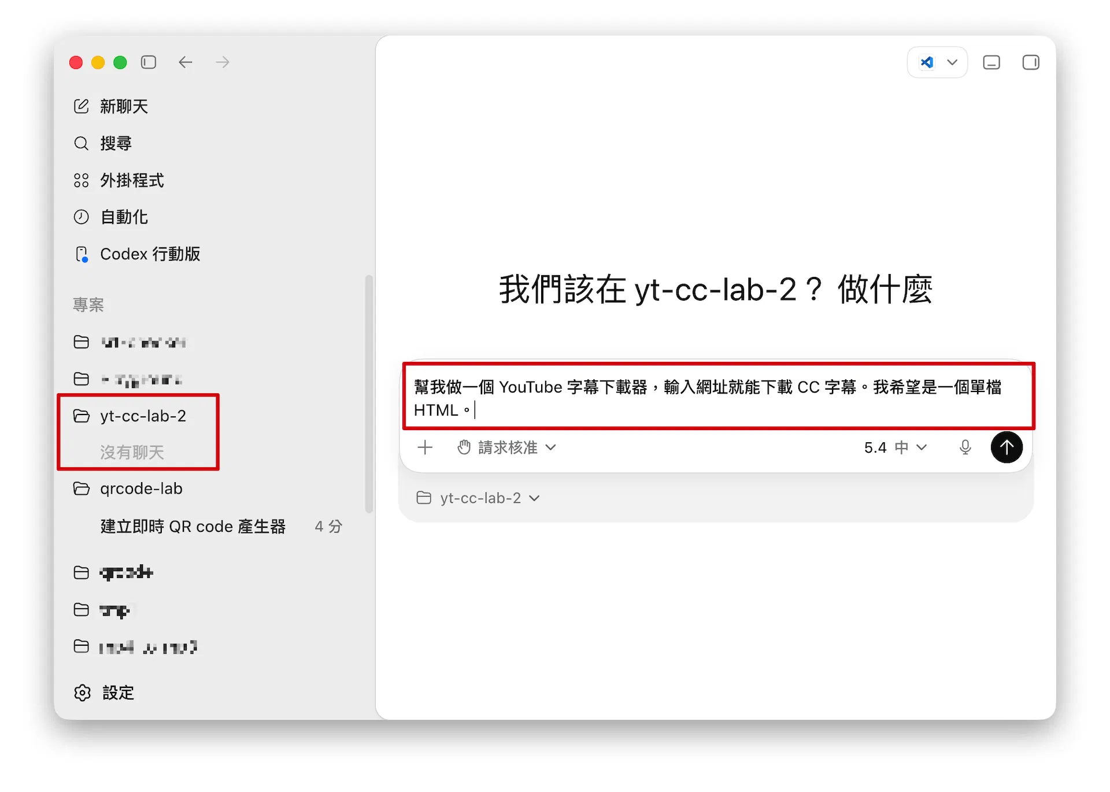
Task: Open the yt-cc-lab-2 folder selector below the input
Action: coord(478,498)
